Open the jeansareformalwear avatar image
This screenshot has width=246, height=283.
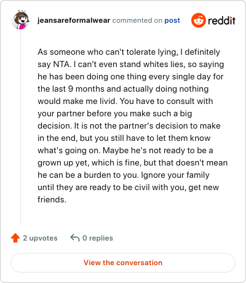click(x=20, y=20)
